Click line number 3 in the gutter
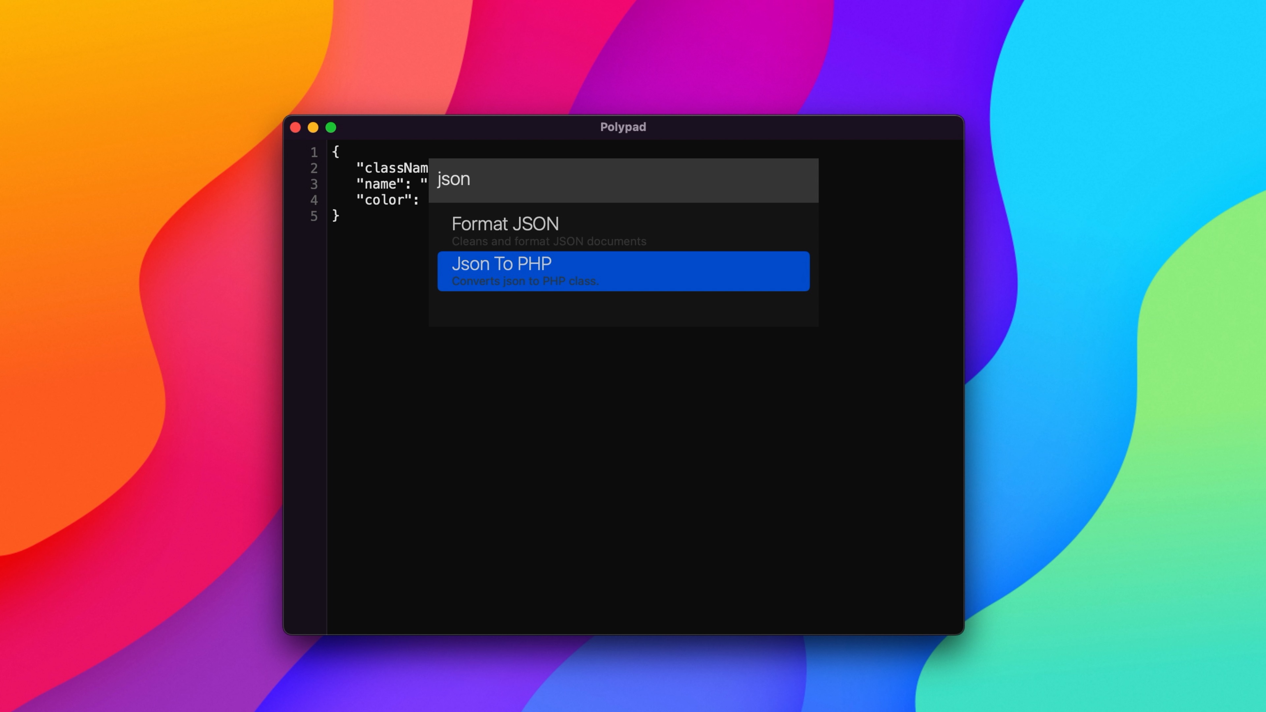 [x=314, y=184]
